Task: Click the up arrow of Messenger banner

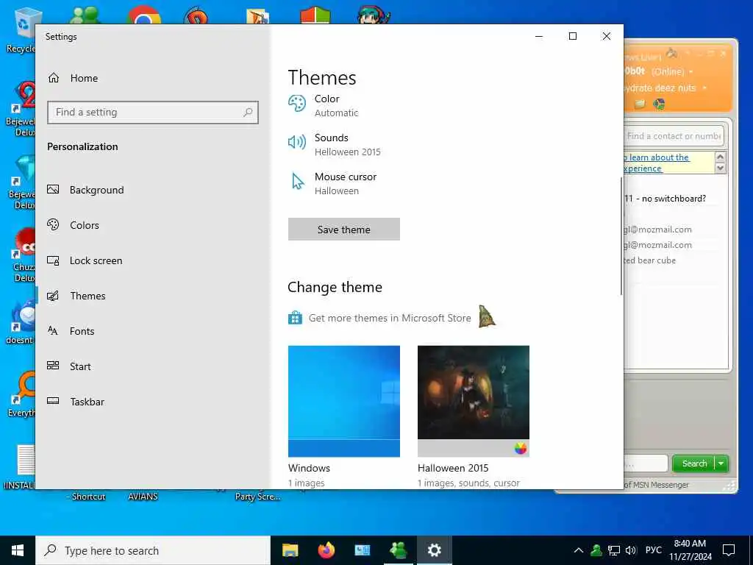Action: click(x=720, y=157)
